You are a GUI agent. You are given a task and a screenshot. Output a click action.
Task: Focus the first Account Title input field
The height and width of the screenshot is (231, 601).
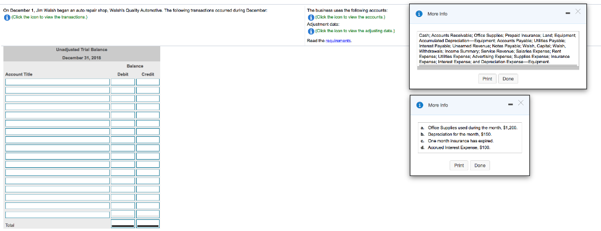tap(57, 82)
